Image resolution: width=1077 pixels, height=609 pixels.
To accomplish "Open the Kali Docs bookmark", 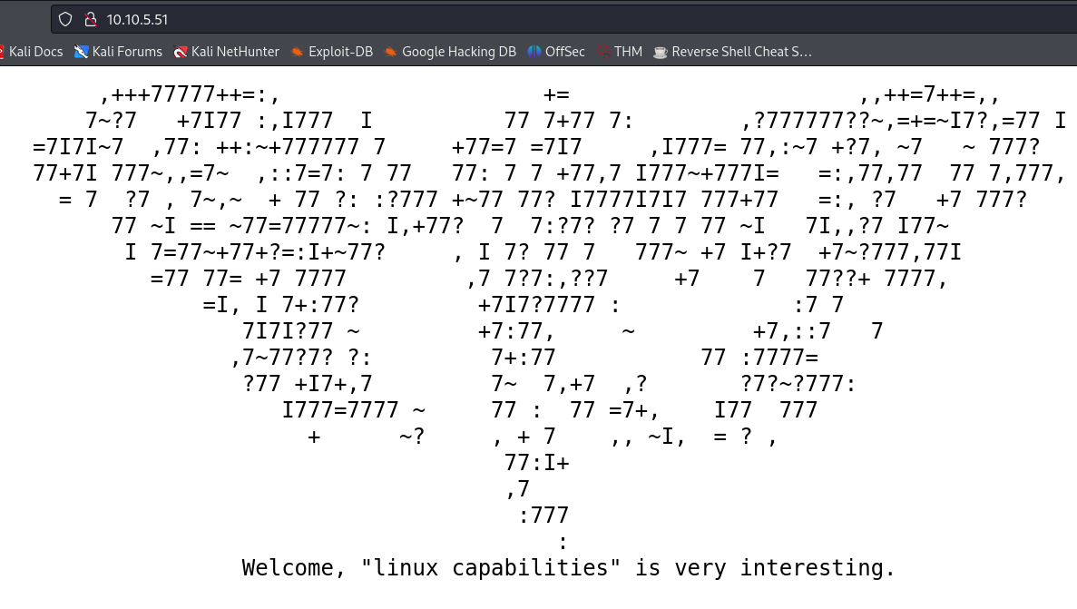I will coord(31,52).
